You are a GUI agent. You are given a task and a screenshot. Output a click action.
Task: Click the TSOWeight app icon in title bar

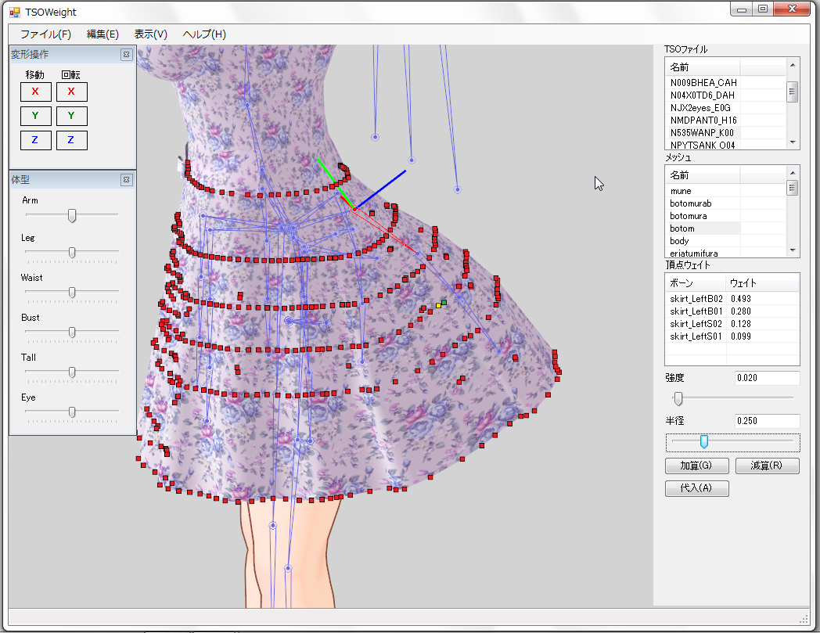coord(14,12)
